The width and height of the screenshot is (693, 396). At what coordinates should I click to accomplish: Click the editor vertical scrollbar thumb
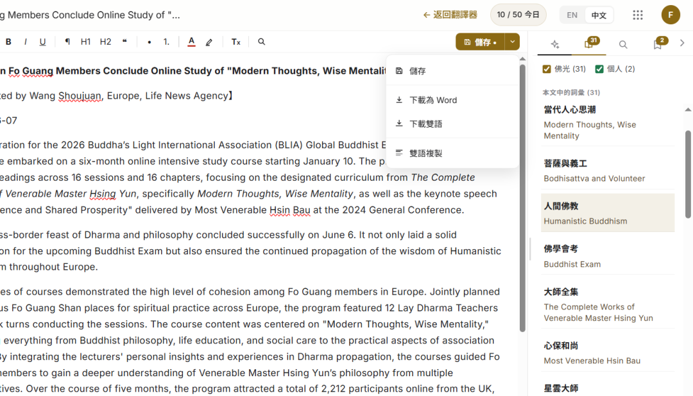[x=522, y=198]
